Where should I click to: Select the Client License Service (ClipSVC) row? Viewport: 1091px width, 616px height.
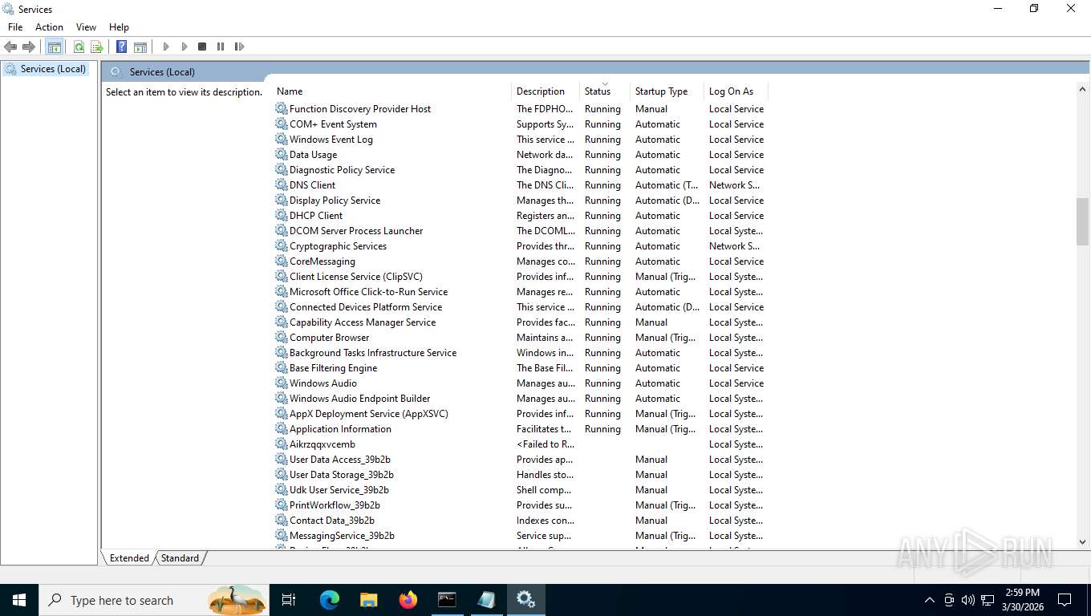click(x=520, y=277)
